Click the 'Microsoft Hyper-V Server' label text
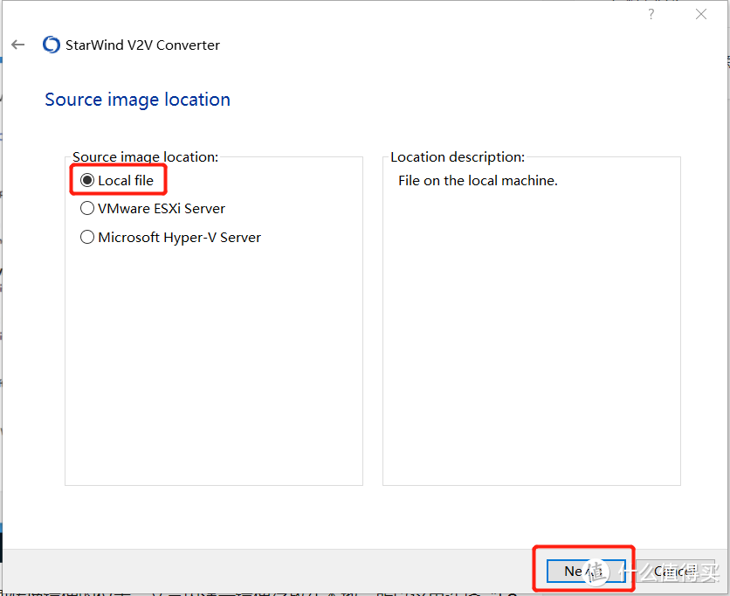Viewport: 730px width, 596px height. [179, 237]
